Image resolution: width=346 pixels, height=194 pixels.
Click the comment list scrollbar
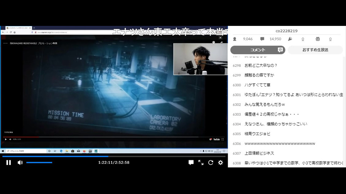tap(345, 112)
